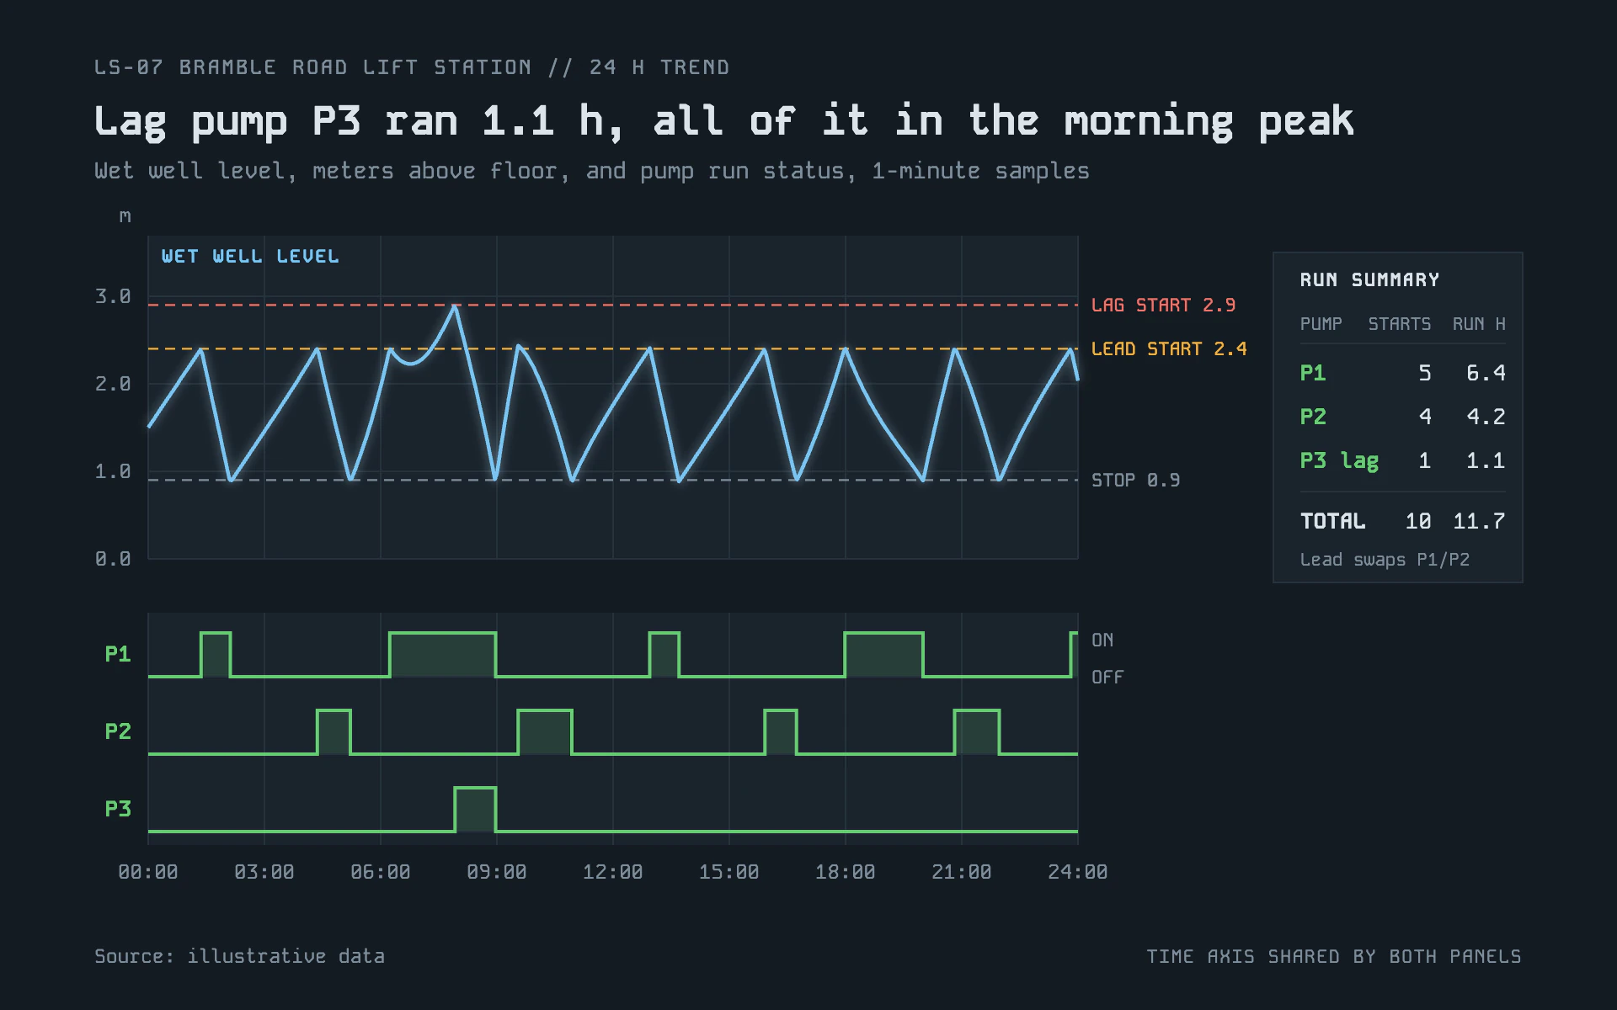Viewport: 1617px width, 1010px height.
Task: Click the P1 row label in the pump status panel
Action: [118, 654]
